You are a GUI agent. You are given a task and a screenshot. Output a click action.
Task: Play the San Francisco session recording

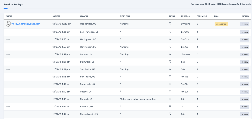click(244, 32)
